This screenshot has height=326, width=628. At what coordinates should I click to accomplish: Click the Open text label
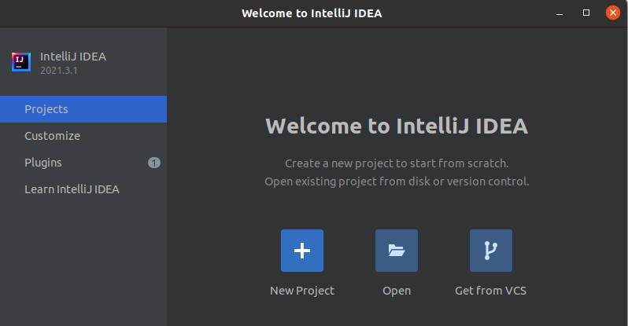(397, 291)
